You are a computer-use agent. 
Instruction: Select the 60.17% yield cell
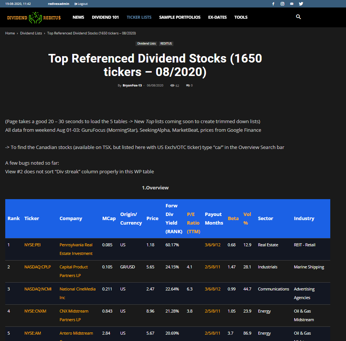click(x=172, y=245)
